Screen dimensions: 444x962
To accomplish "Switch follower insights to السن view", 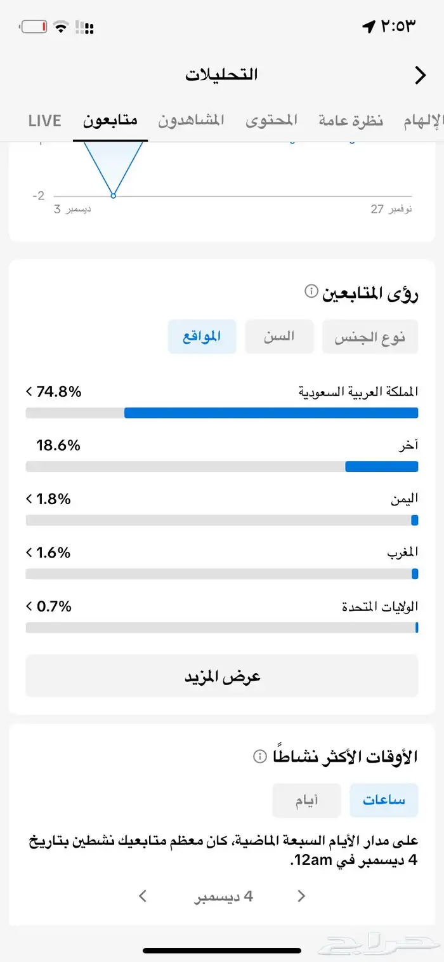I will 279,336.
